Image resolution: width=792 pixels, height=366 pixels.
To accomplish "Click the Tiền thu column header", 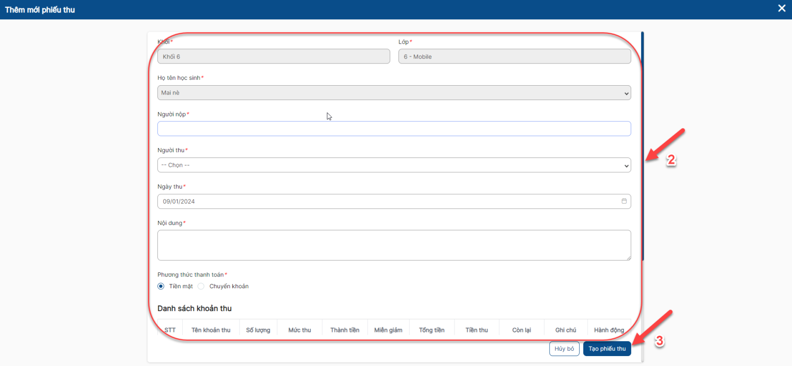I will [x=477, y=330].
